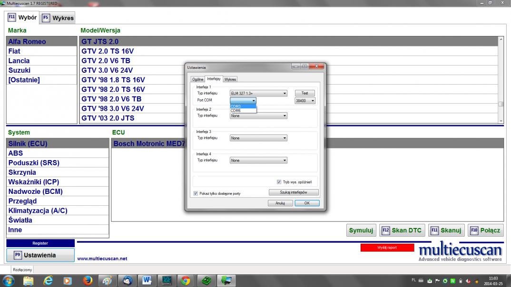Click the Register button

[40, 243]
